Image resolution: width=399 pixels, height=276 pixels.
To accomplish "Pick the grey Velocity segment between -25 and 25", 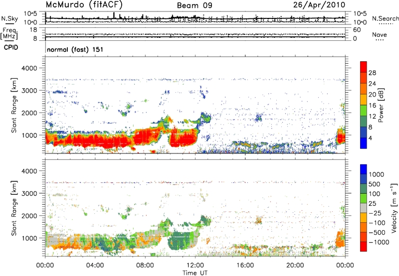I will click(364, 208).
